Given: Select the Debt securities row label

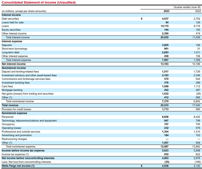Looking at the screenshot, I should coord(10,19).
